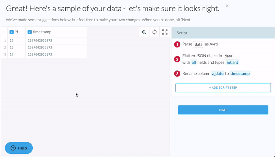The width and height of the screenshot is (275, 157).
Task: Click the timestamp column type icon
Action: (x=29, y=32)
